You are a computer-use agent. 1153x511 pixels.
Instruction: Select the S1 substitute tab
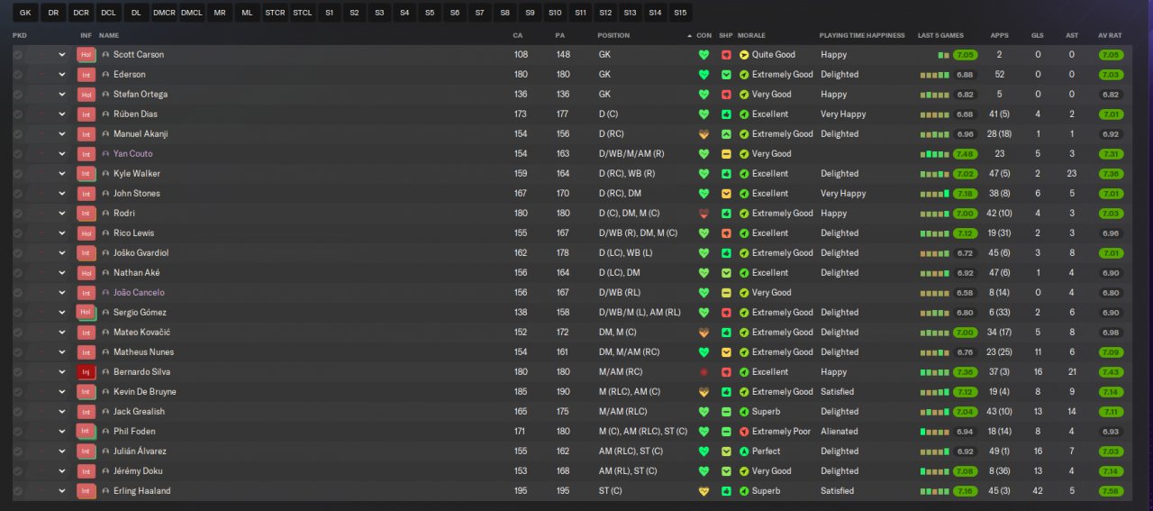tap(330, 14)
